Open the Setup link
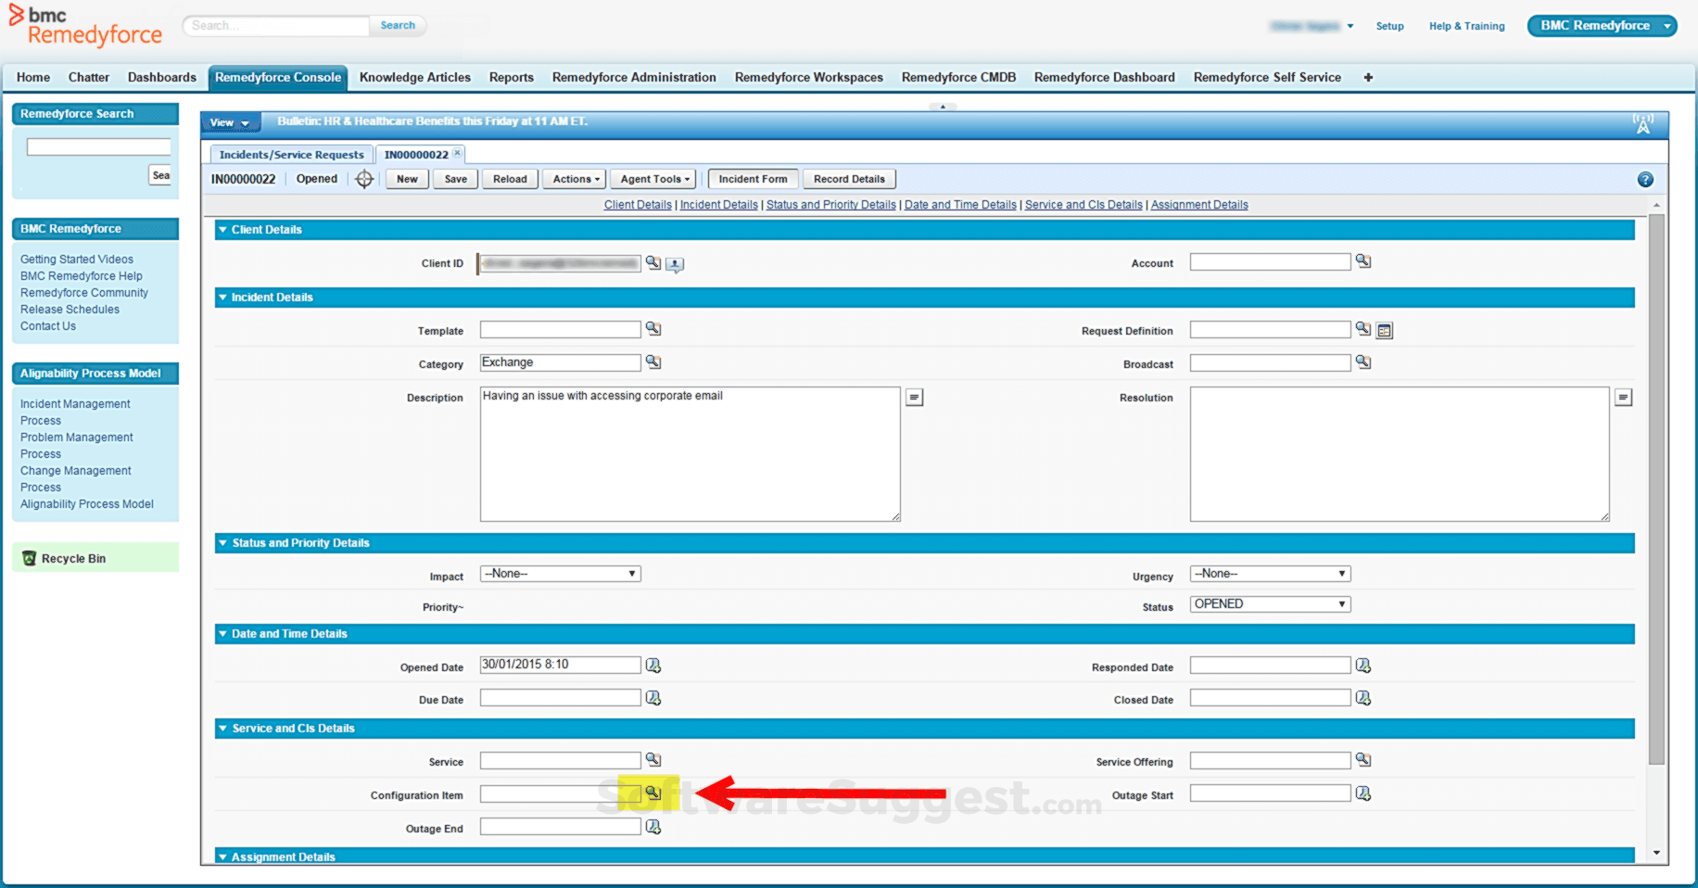Viewport: 1698px width, 888px height. click(x=1389, y=26)
